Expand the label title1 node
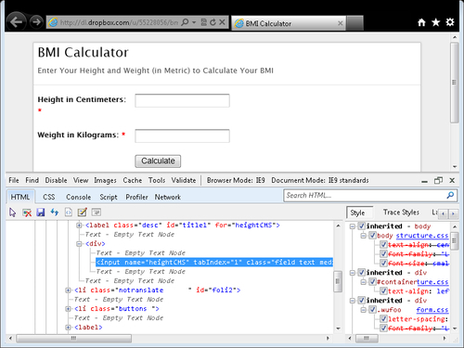 click(x=79, y=226)
